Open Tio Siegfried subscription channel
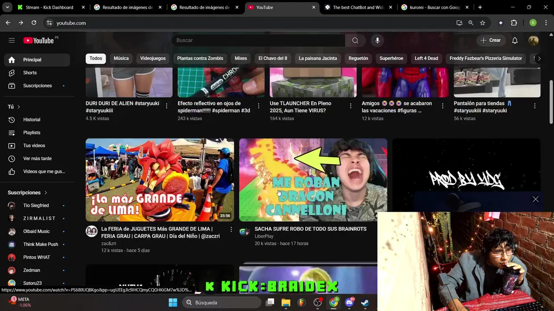This screenshot has height=311, width=554. 37,206
